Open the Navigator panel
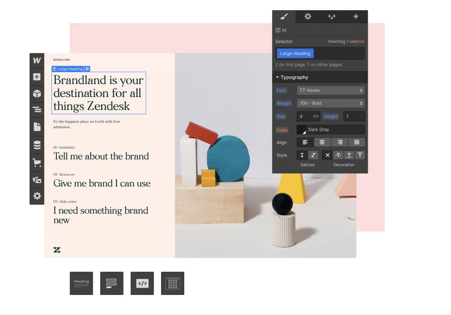 (x=37, y=109)
